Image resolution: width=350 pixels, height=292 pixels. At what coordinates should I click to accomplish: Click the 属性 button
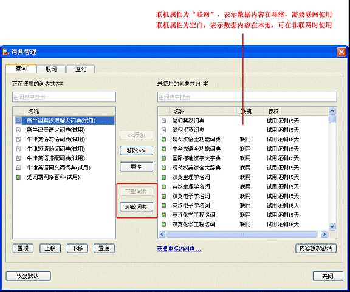pyautogui.click(x=136, y=166)
